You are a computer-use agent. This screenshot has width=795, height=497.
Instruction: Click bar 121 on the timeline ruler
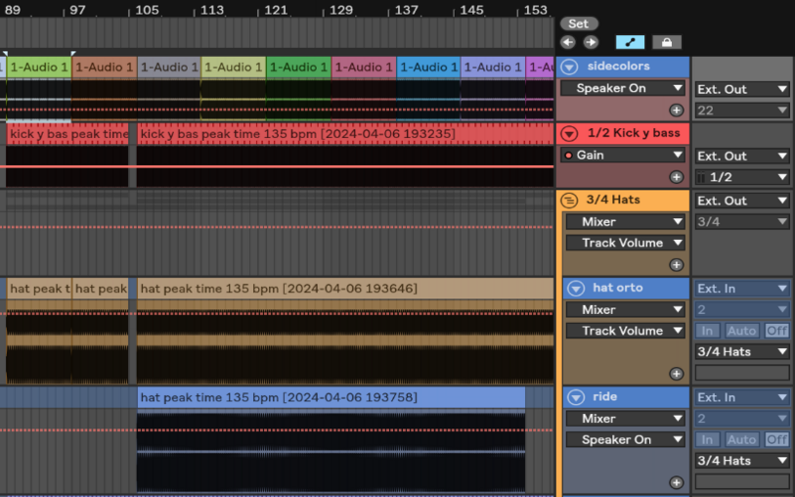coord(276,10)
